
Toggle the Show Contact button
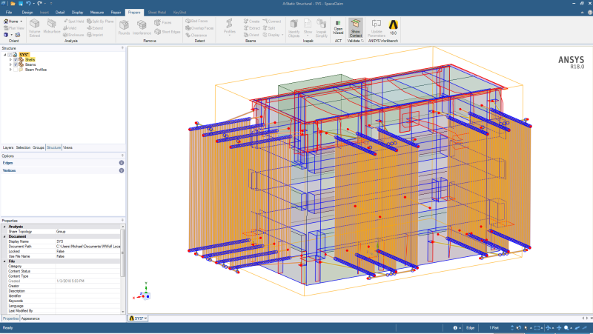tap(356, 28)
